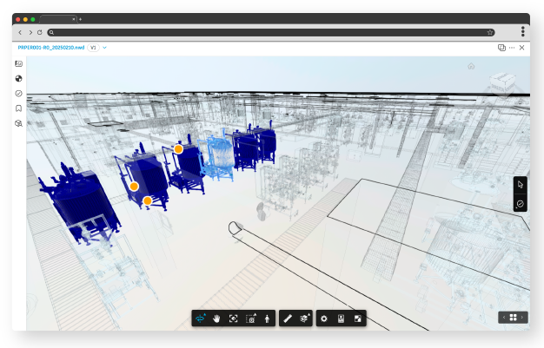Enable First Person walk tool
544x348 pixels.
(268, 318)
